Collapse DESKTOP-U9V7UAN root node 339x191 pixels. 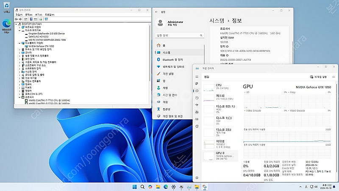[17, 24]
